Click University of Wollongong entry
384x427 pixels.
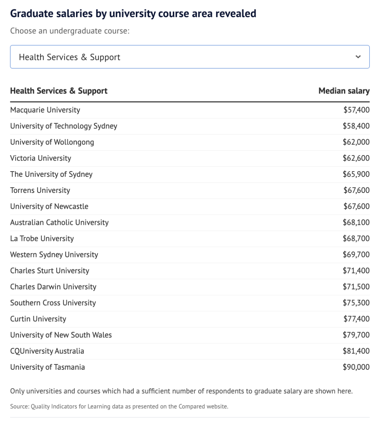click(x=52, y=142)
